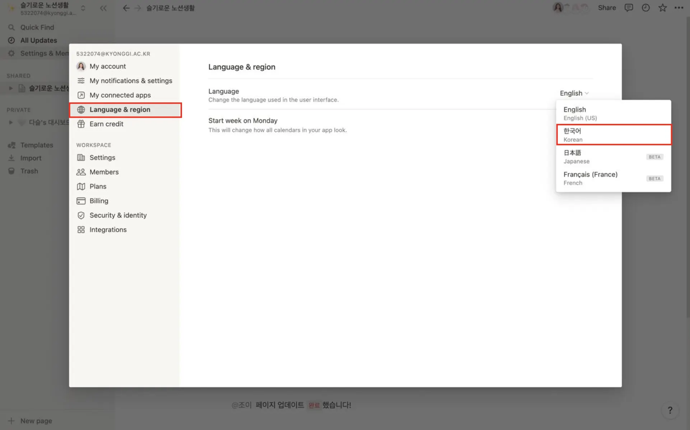Image resolution: width=690 pixels, height=430 pixels.
Task: Open Security & identity settings
Action: 118,215
